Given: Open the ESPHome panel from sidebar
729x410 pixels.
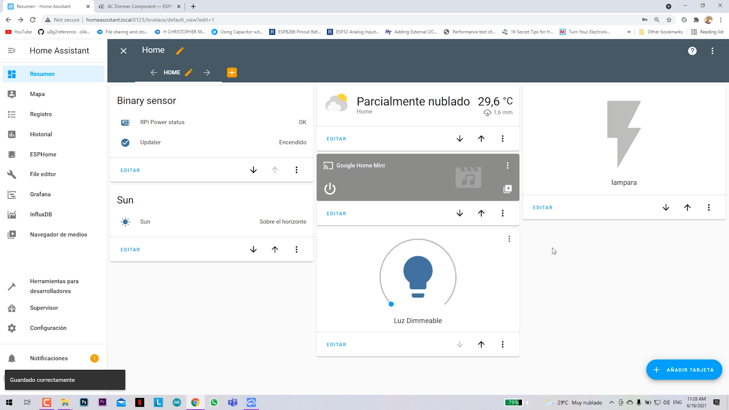Looking at the screenshot, I should coord(43,154).
